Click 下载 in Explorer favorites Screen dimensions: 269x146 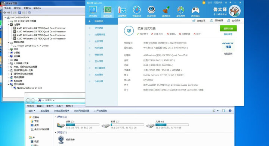click(x=36, y=121)
